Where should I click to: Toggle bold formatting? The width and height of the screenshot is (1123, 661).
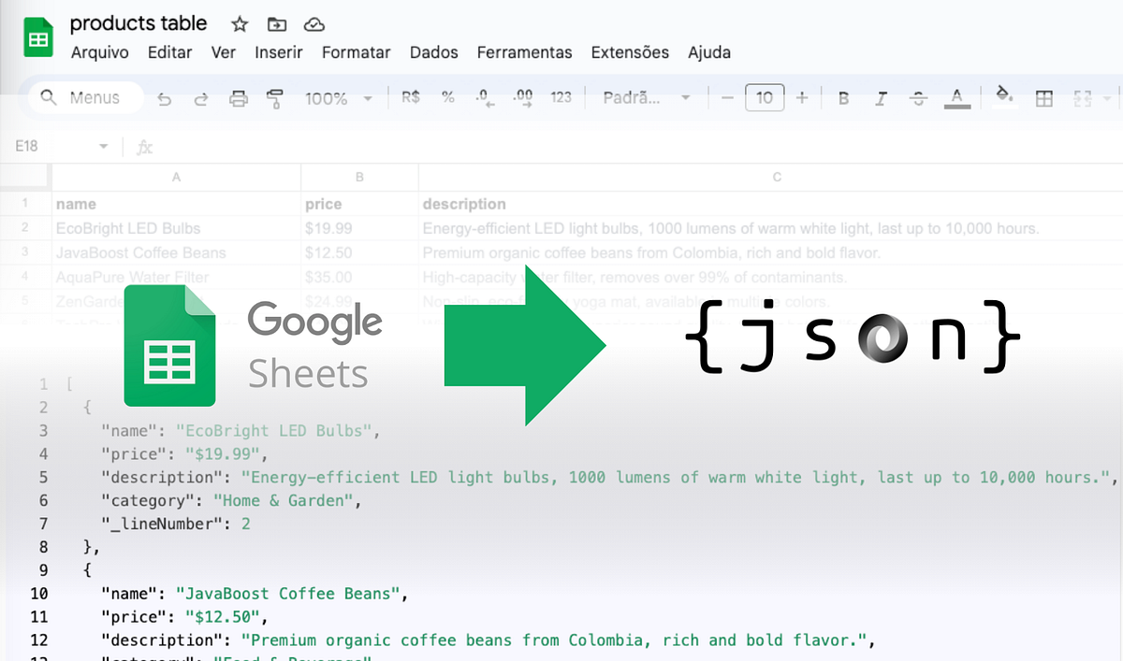pyautogui.click(x=843, y=97)
